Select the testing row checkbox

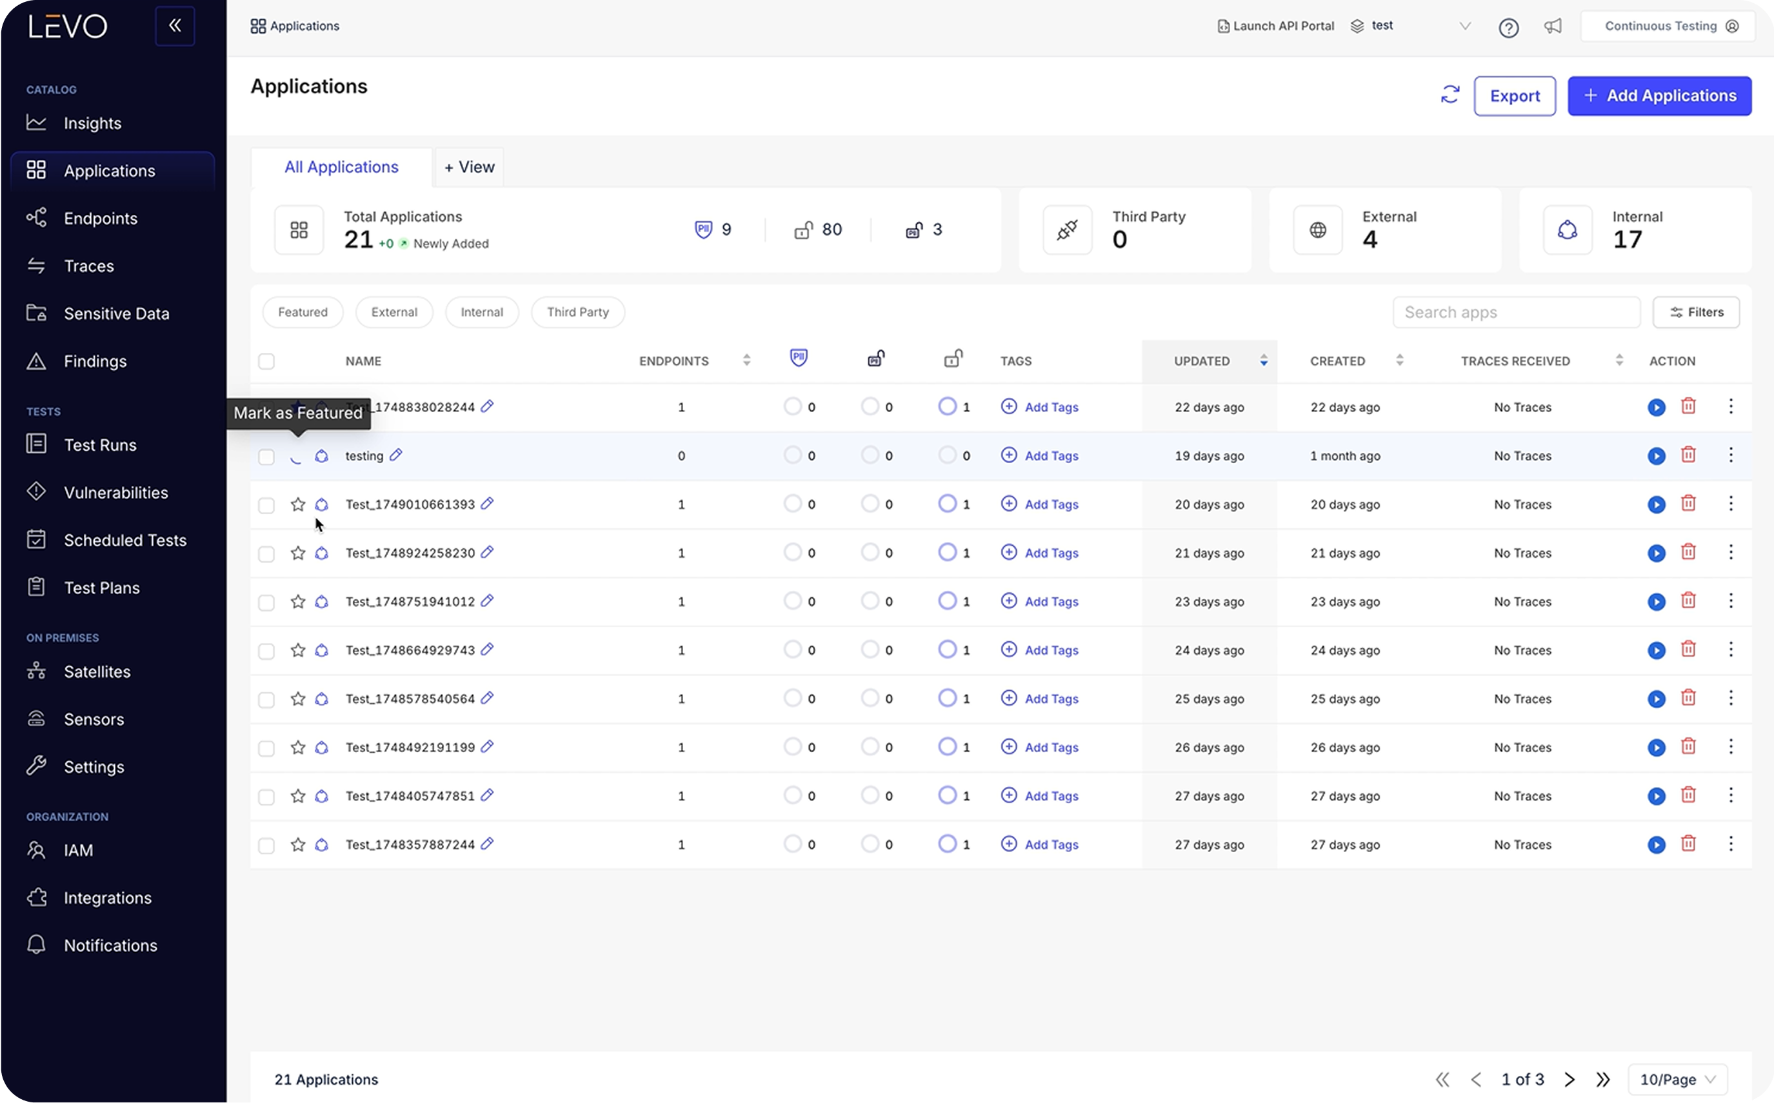click(x=266, y=457)
